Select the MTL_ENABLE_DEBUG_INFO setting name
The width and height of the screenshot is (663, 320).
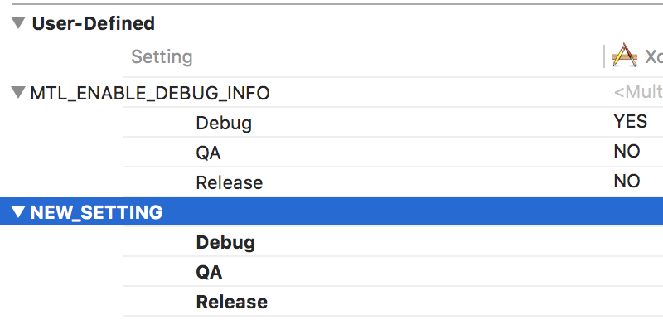[150, 93]
